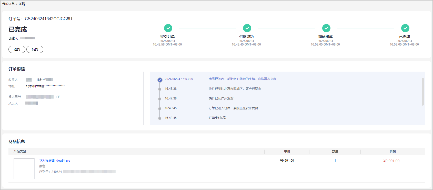Click the 价格 column header
Screen dimensions: 433x190
click(392, 151)
